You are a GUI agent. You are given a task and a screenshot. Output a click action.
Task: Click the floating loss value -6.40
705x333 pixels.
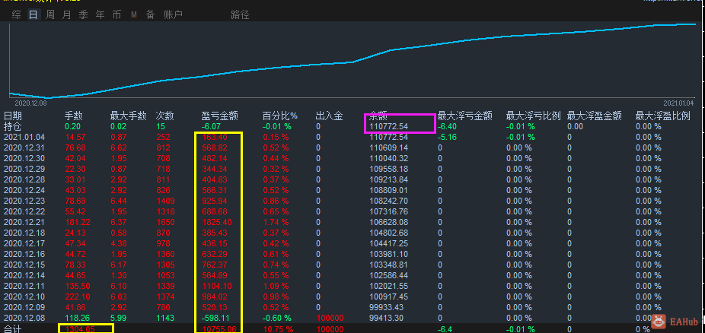click(x=448, y=126)
